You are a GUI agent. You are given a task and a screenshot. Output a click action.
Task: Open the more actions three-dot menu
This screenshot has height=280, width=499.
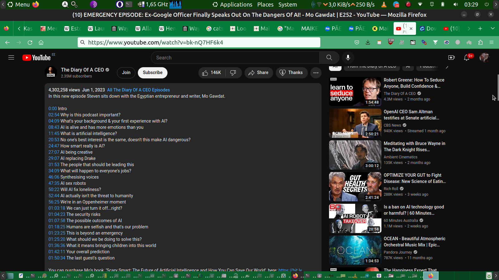[x=316, y=72]
